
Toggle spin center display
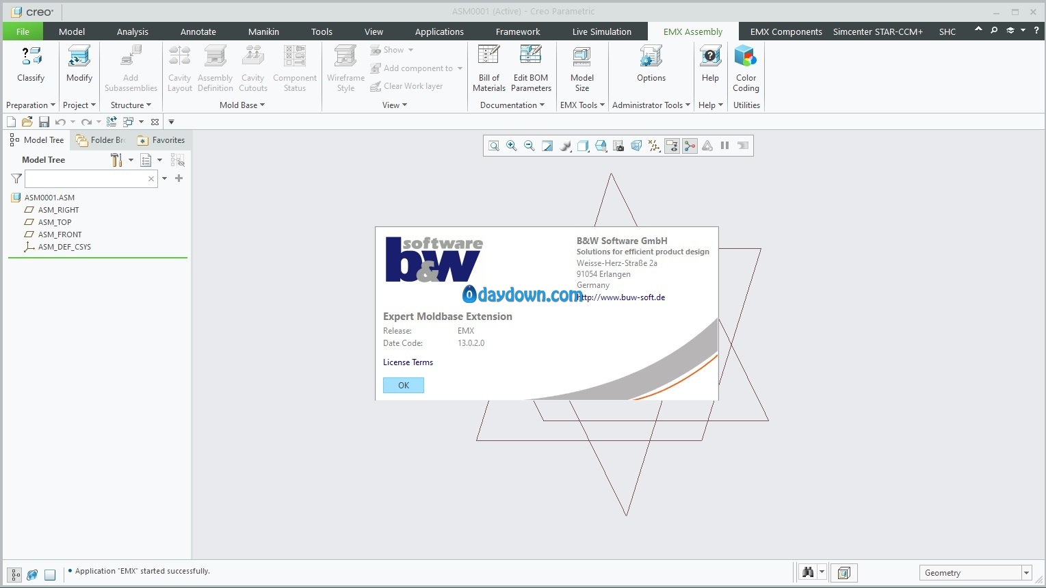[690, 146]
